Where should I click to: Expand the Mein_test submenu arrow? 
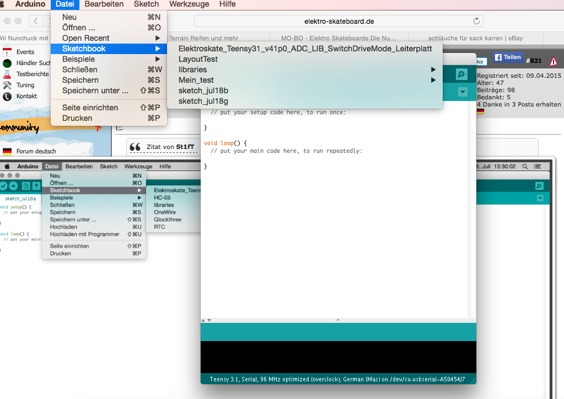pyautogui.click(x=433, y=80)
